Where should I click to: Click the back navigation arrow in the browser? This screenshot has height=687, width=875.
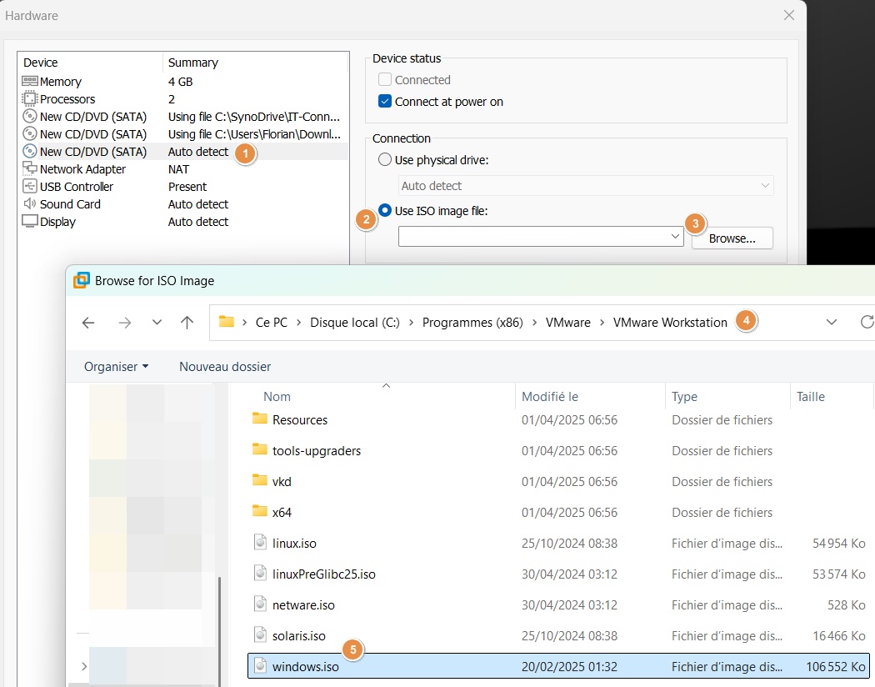click(x=87, y=322)
